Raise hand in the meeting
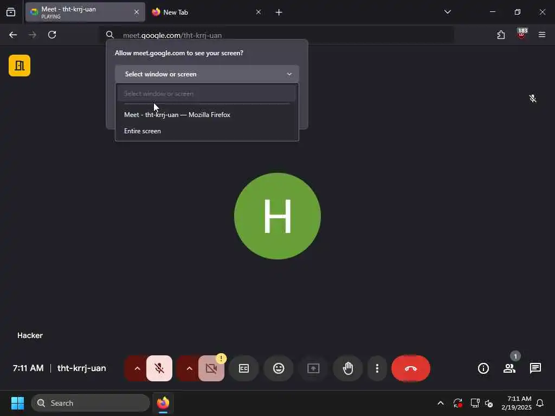 pos(348,368)
